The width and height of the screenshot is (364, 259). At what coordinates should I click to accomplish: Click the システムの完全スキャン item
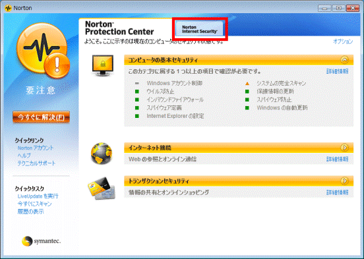pyautogui.click(x=282, y=83)
